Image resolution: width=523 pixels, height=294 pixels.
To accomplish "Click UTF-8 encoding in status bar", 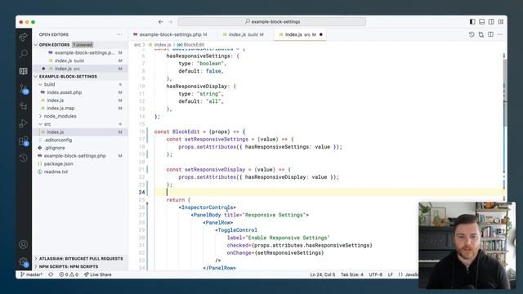I will point(376,274).
